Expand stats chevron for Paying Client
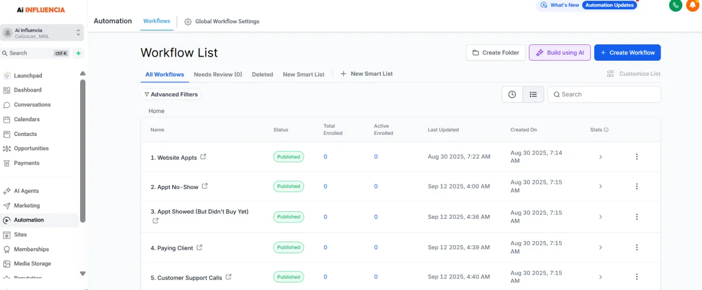 coord(600,247)
